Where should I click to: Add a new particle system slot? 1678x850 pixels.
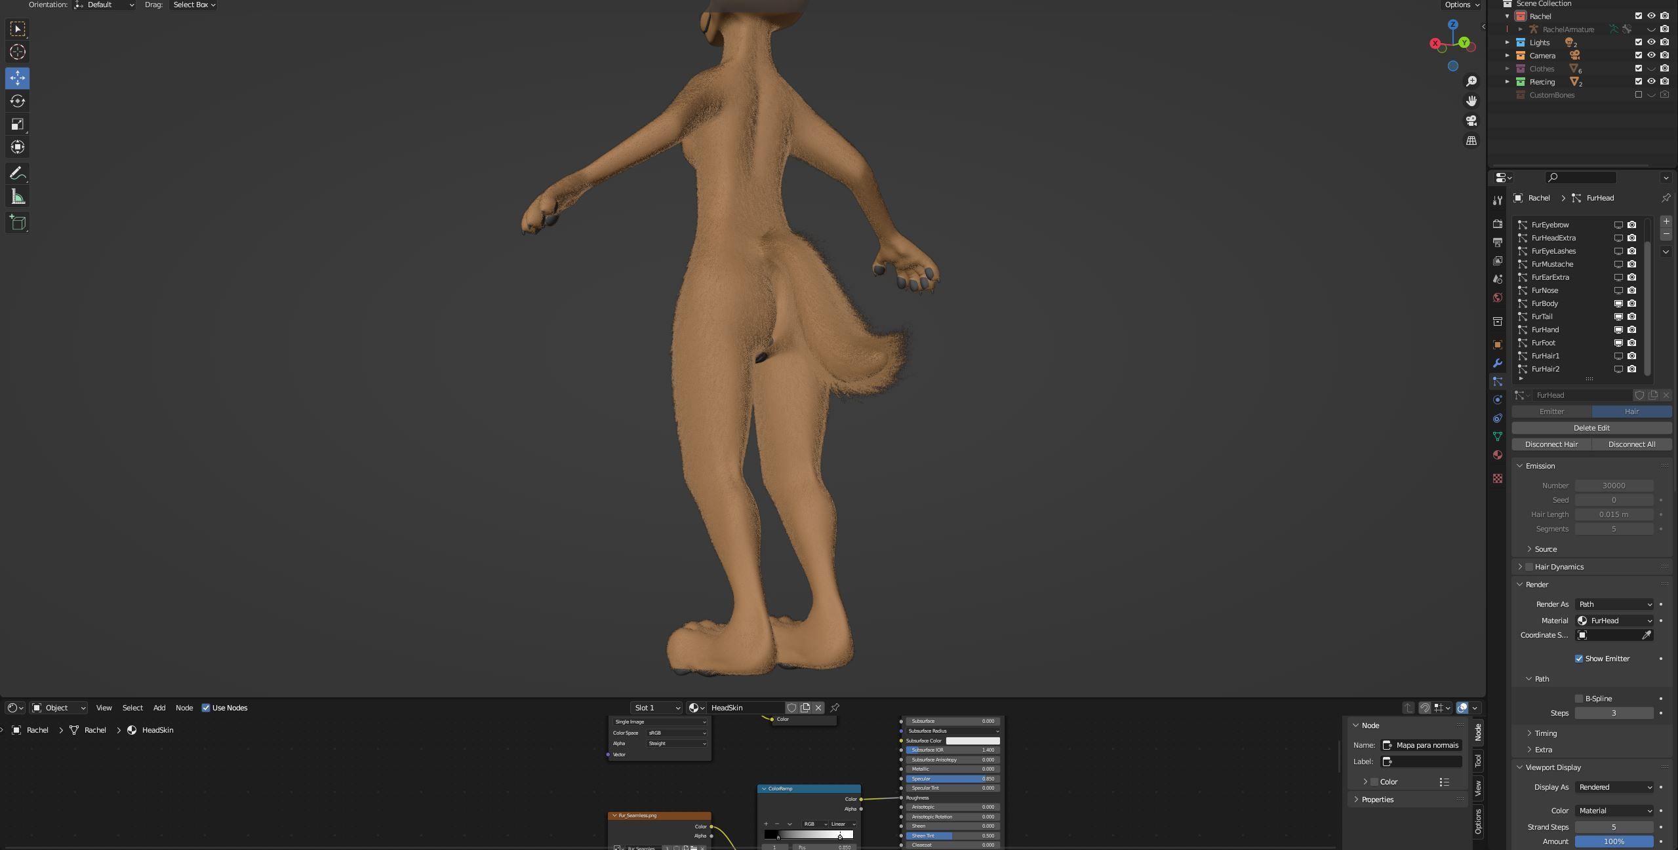point(1666,222)
